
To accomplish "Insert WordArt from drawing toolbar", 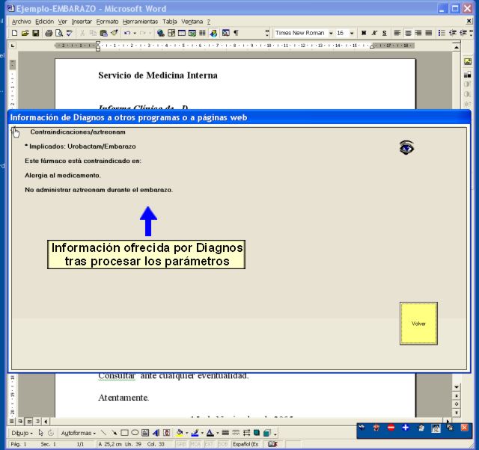I will [156, 433].
